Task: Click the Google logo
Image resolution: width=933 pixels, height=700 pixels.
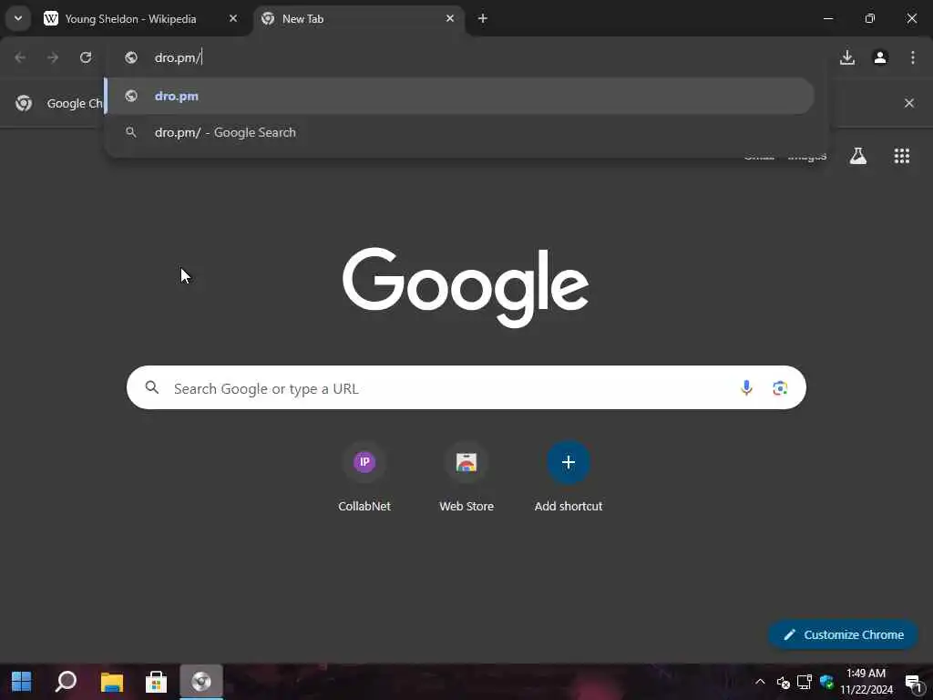Action: pyautogui.click(x=466, y=287)
